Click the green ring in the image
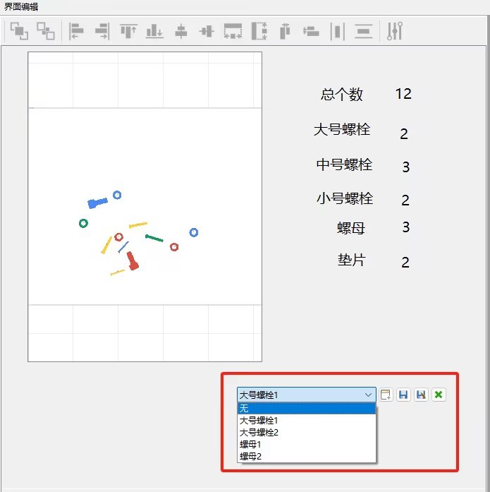This screenshot has width=490, height=492. coord(83,223)
